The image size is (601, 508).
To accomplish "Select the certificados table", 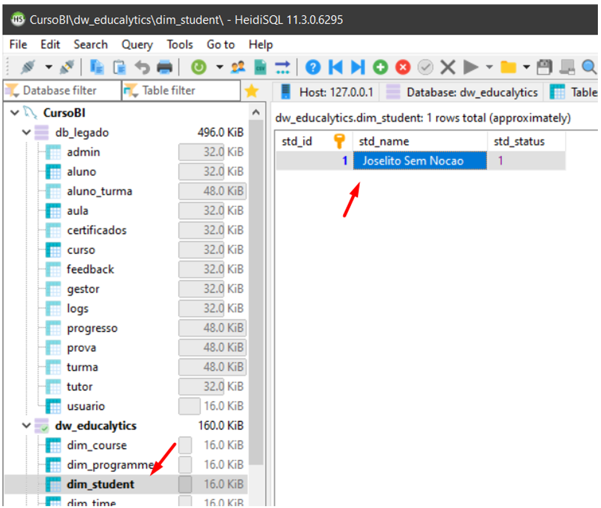I will coord(97,230).
